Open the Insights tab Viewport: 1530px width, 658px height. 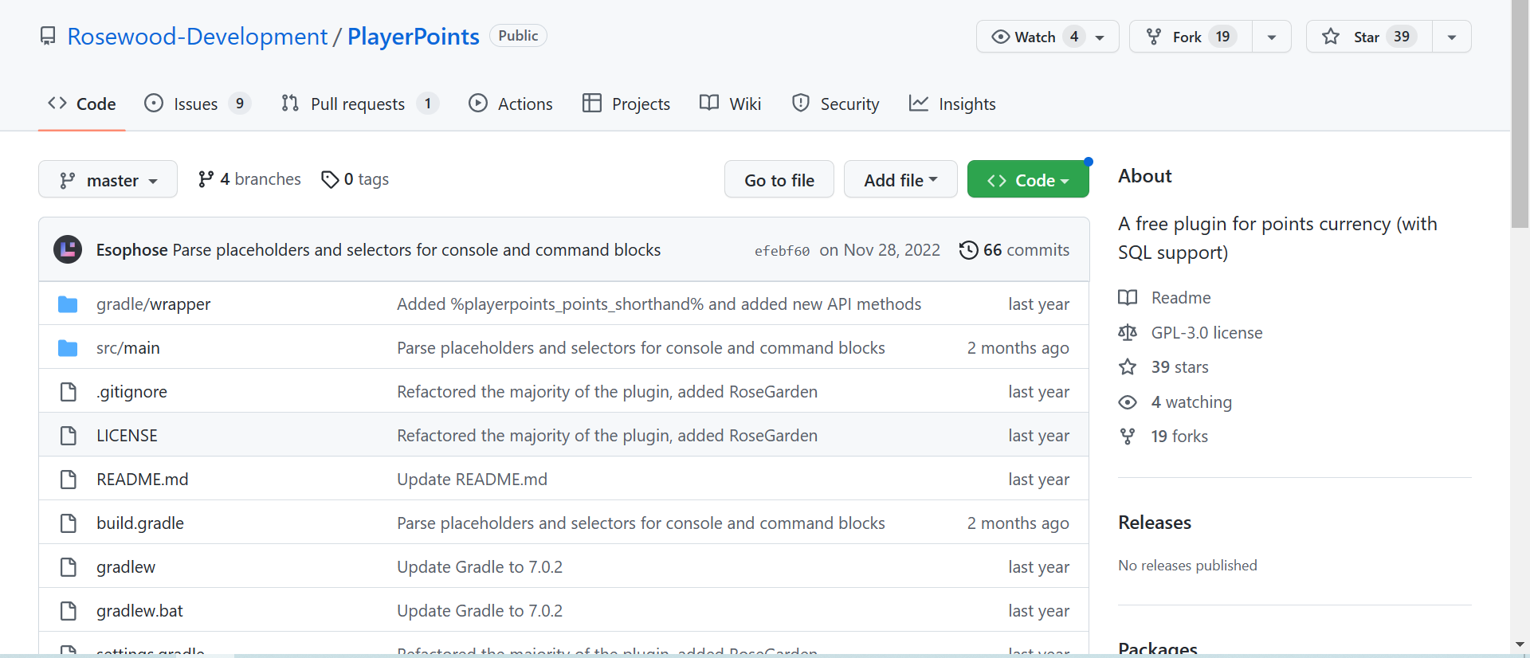click(952, 104)
